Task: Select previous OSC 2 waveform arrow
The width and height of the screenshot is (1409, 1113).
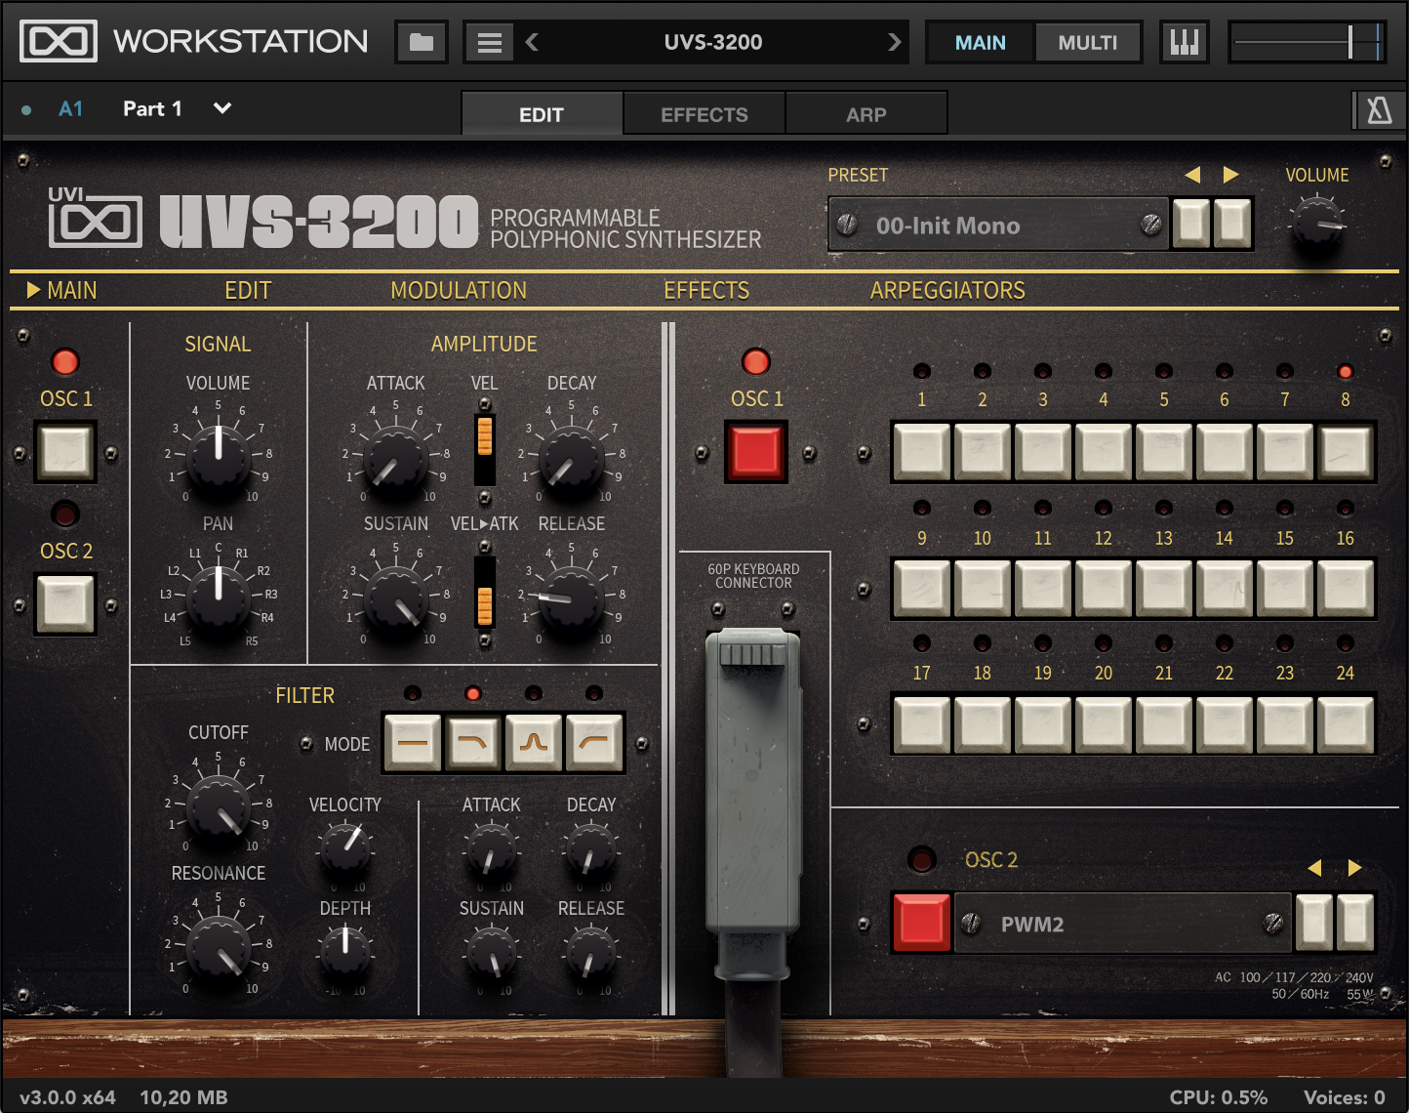Action: point(1314,868)
